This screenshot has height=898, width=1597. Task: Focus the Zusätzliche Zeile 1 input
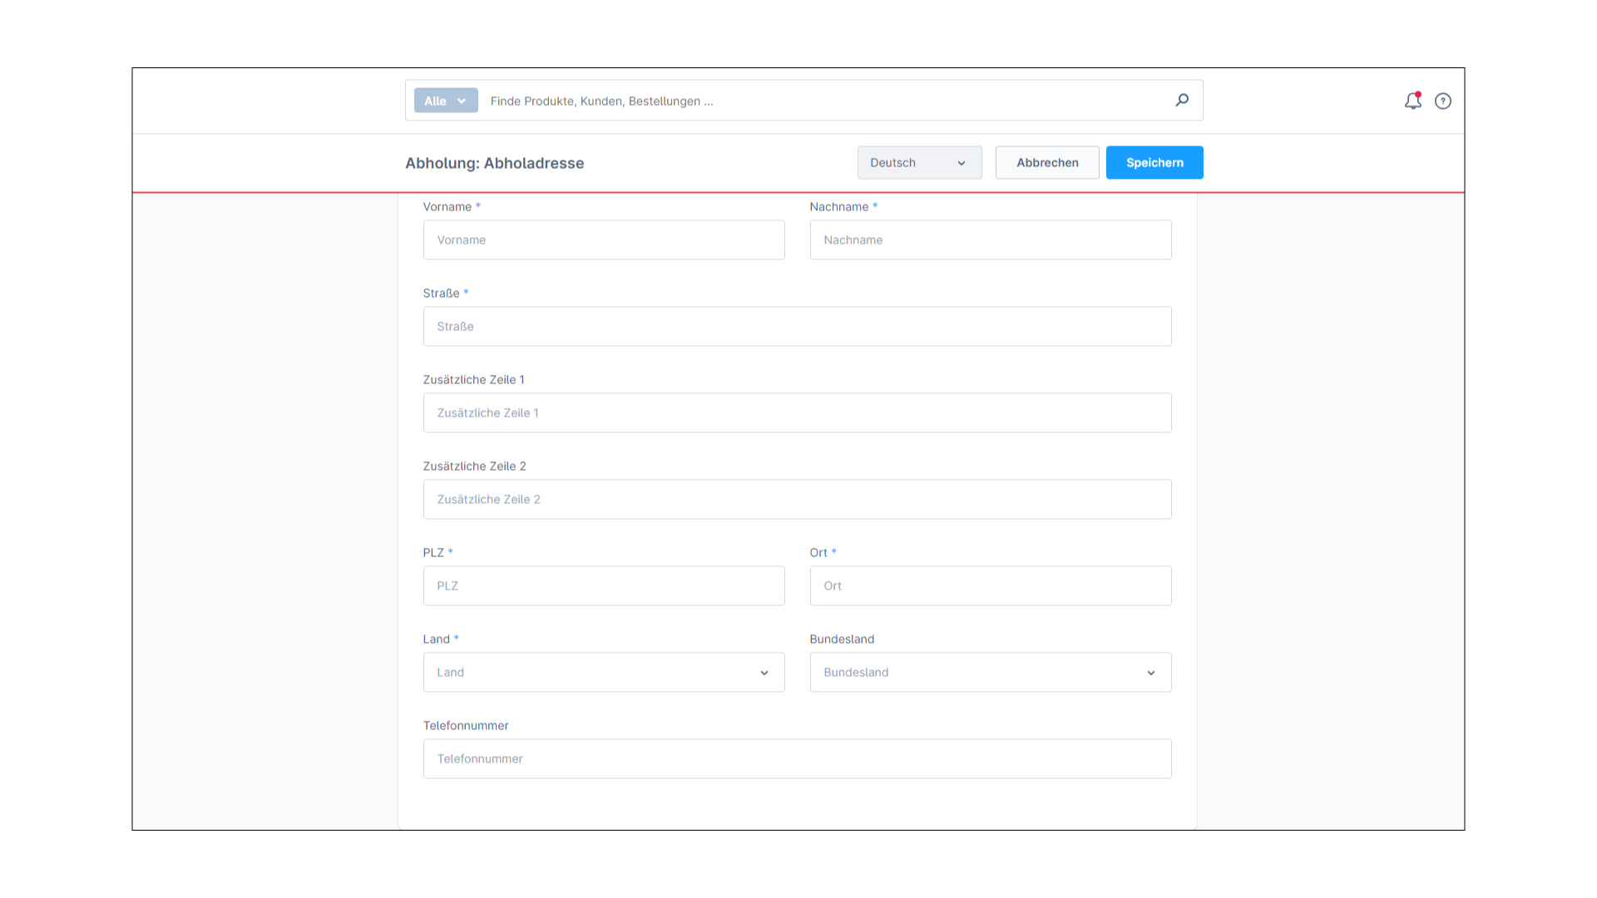(x=797, y=412)
